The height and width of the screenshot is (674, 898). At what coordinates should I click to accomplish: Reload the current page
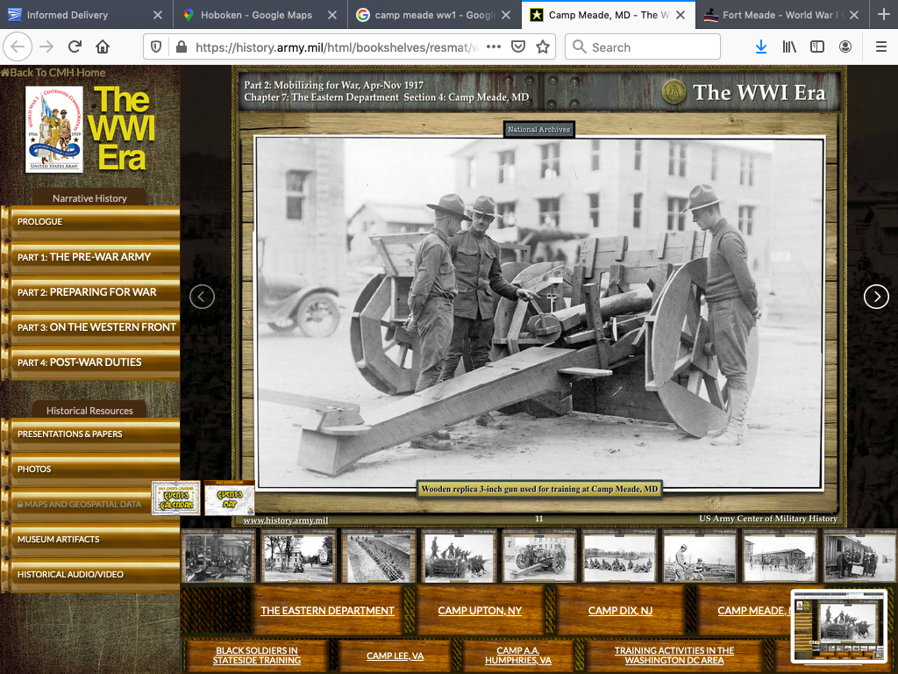75,47
